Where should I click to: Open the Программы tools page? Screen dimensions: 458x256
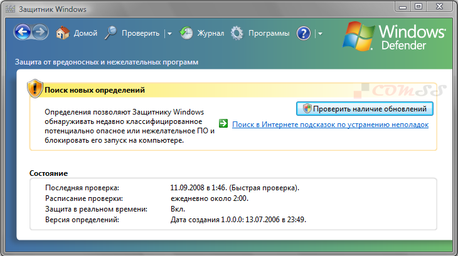269,34
